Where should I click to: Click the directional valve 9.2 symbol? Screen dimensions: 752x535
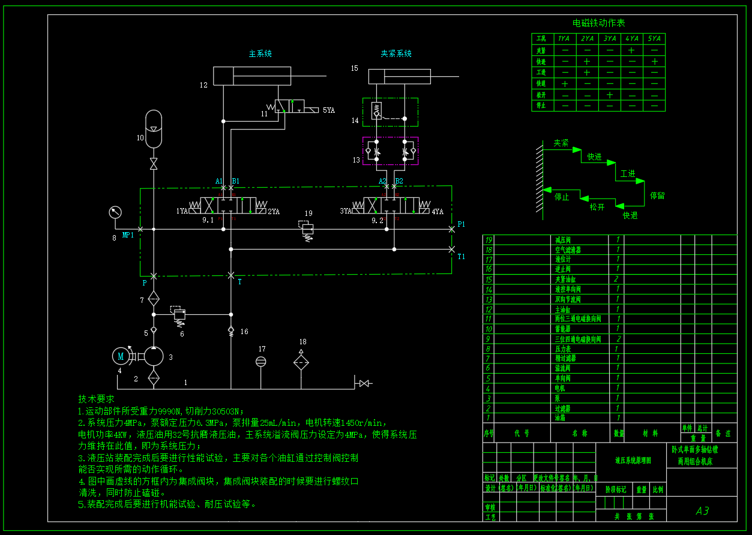(x=391, y=206)
